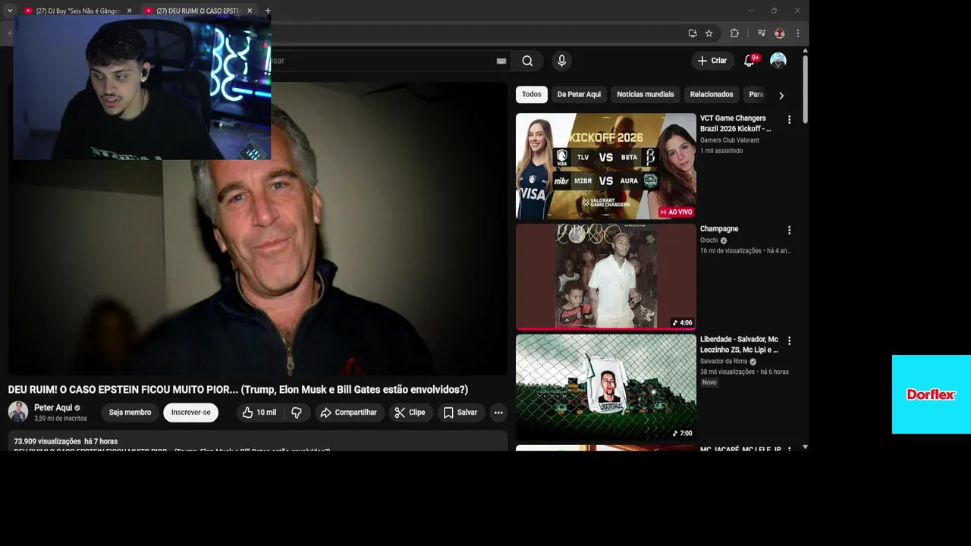Open Chrome media control icon
The height and width of the screenshot is (546, 971).
pos(761,33)
